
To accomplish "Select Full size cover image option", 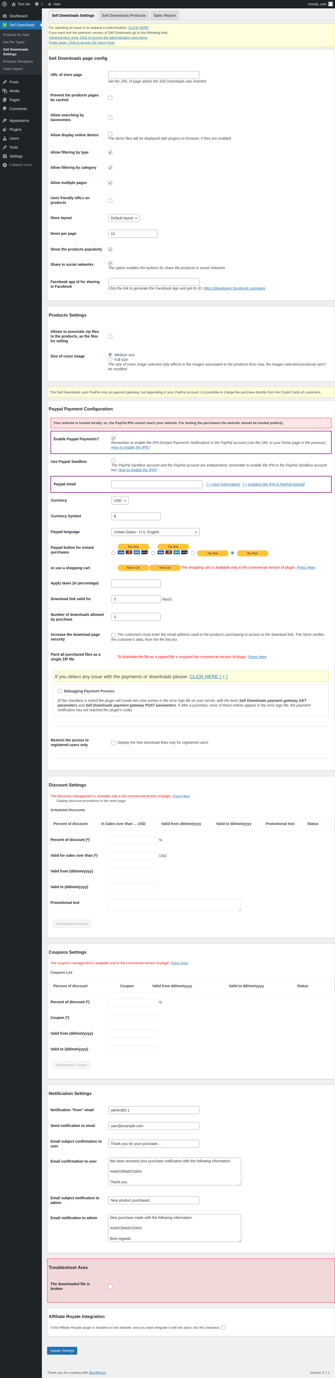I will tap(110, 360).
